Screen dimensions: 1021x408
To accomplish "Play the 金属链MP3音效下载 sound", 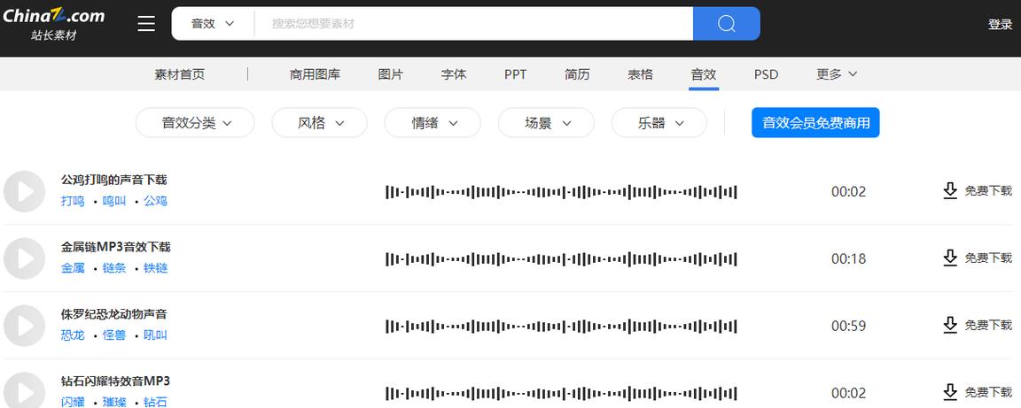I will coord(24,258).
